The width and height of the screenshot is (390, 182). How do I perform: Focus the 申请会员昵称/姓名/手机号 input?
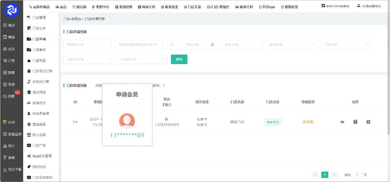[139, 45]
